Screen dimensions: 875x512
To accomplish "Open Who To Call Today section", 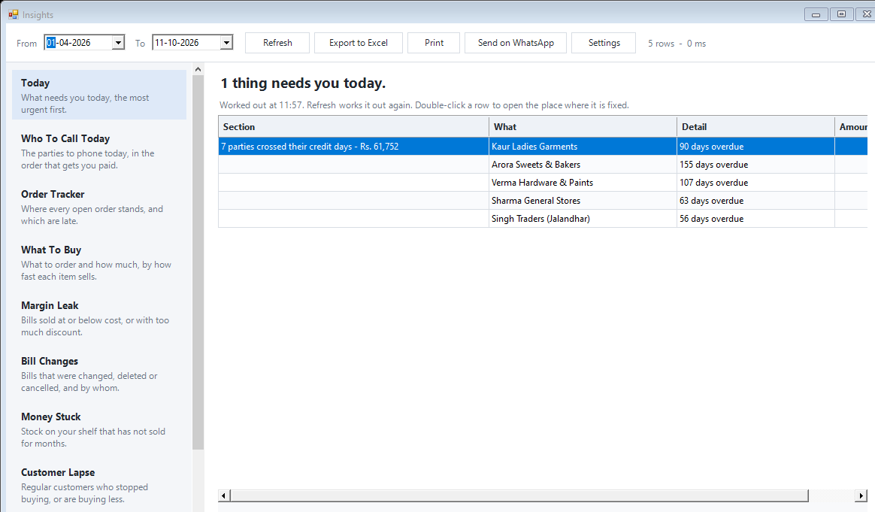I will point(99,151).
